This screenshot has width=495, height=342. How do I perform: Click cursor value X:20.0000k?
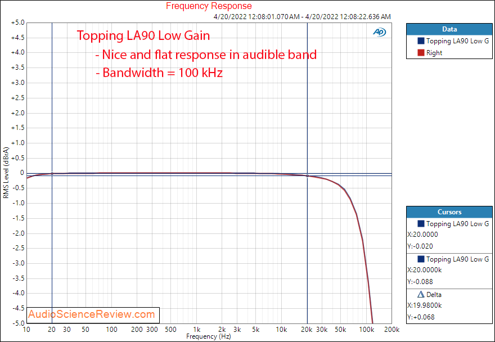(425, 270)
